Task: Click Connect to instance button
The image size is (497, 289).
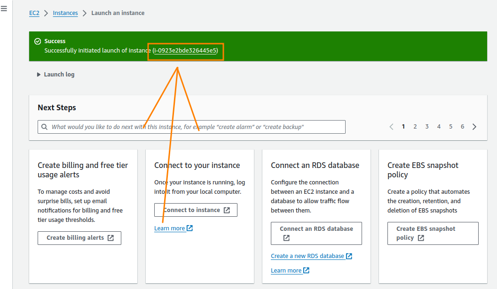Action: coord(196,210)
